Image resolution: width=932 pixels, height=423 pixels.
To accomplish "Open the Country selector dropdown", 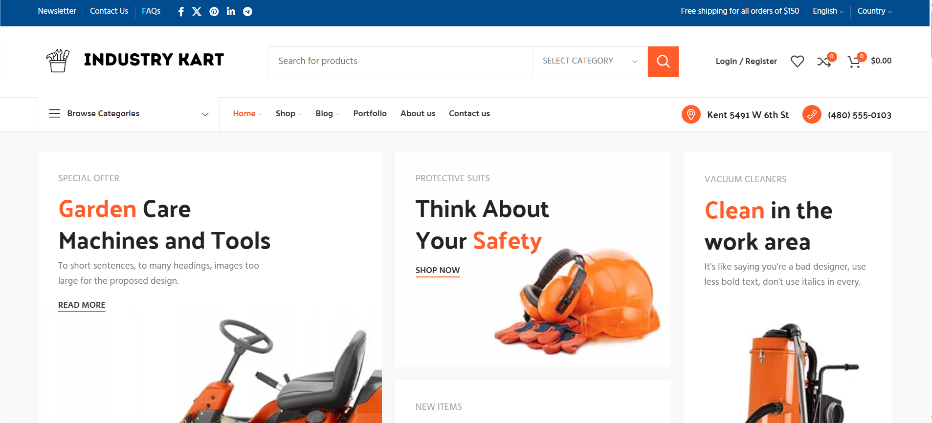I will [874, 11].
